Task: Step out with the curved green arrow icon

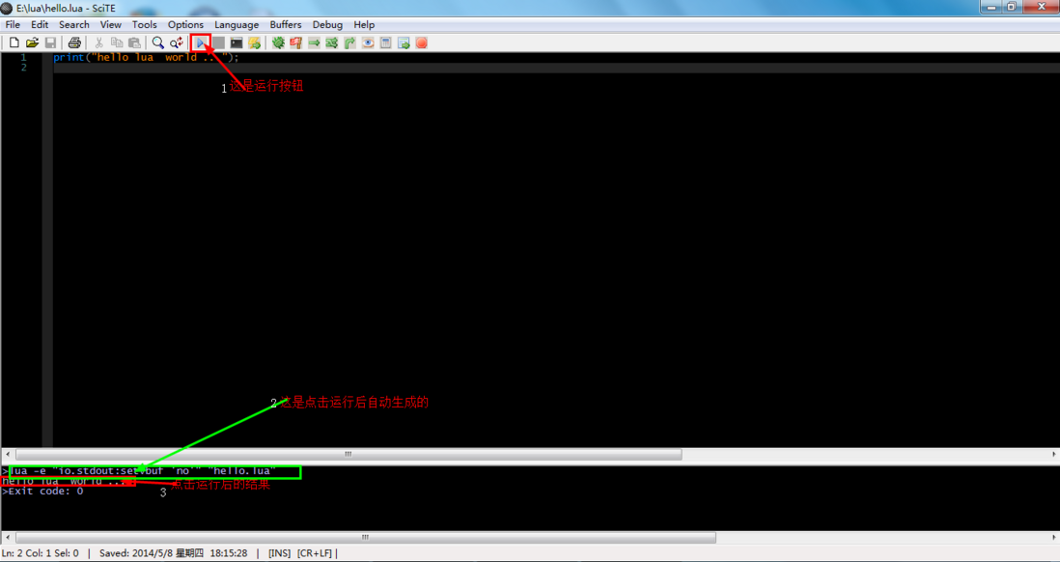Action: pyautogui.click(x=349, y=42)
